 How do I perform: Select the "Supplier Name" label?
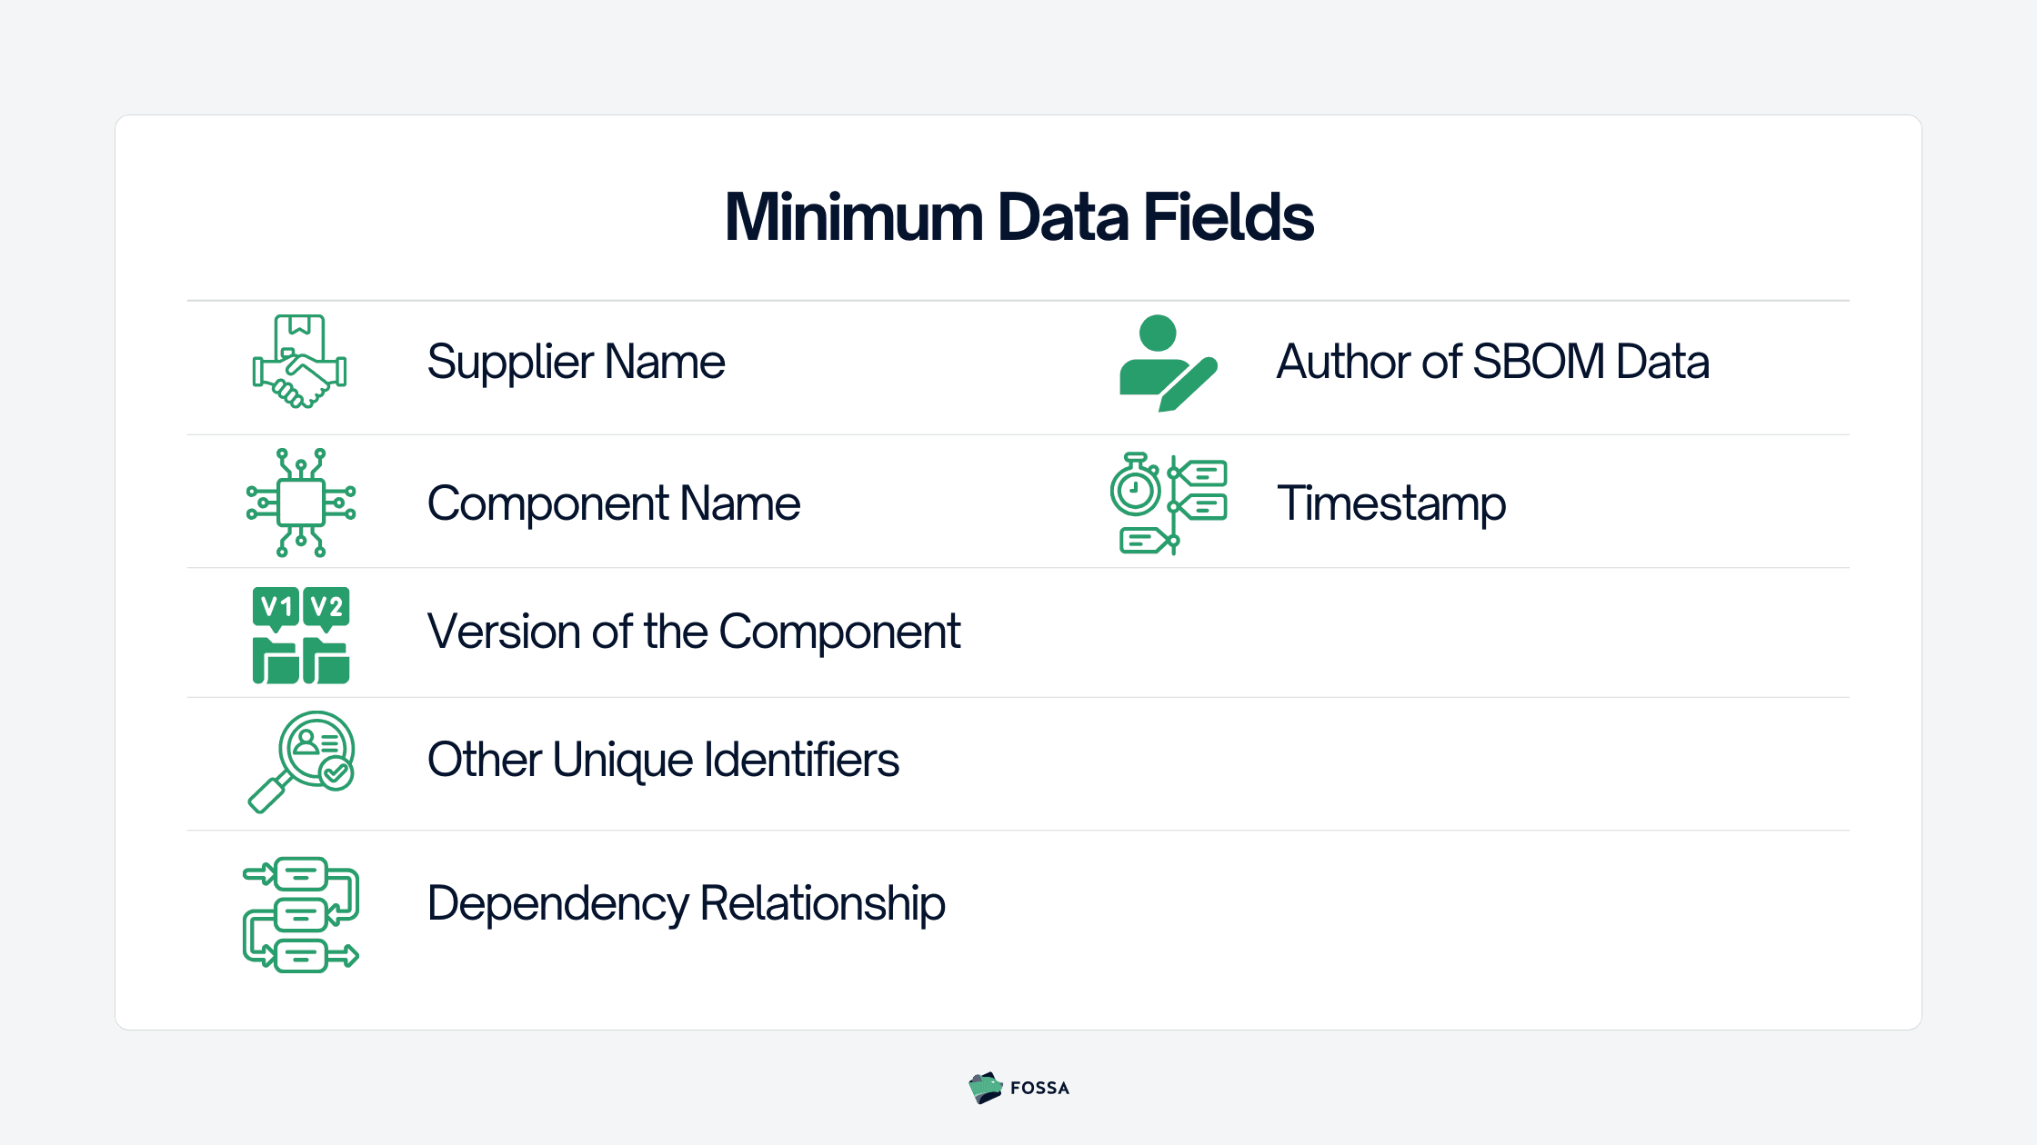click(x=576, y=362)
